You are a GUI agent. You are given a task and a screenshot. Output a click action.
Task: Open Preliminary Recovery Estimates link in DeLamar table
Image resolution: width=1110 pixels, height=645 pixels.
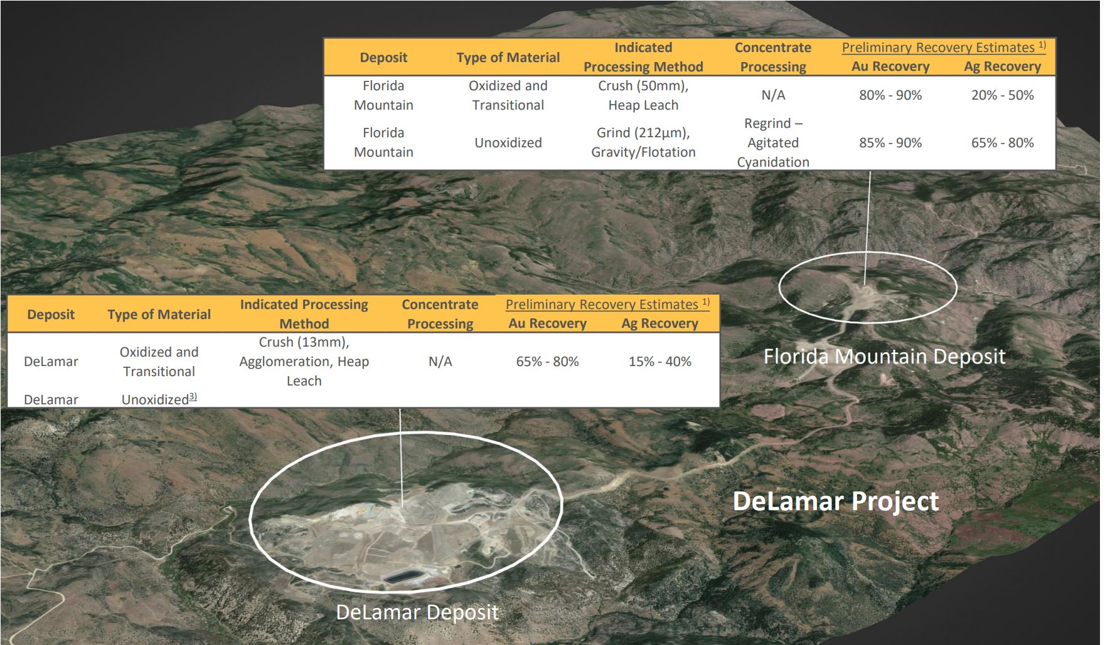pos(602,305)
